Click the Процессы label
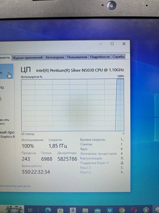This screenshot has height=213, width=159. point(29,153)
